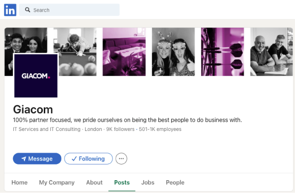Click the search magnifier icon

click(28, 10)
